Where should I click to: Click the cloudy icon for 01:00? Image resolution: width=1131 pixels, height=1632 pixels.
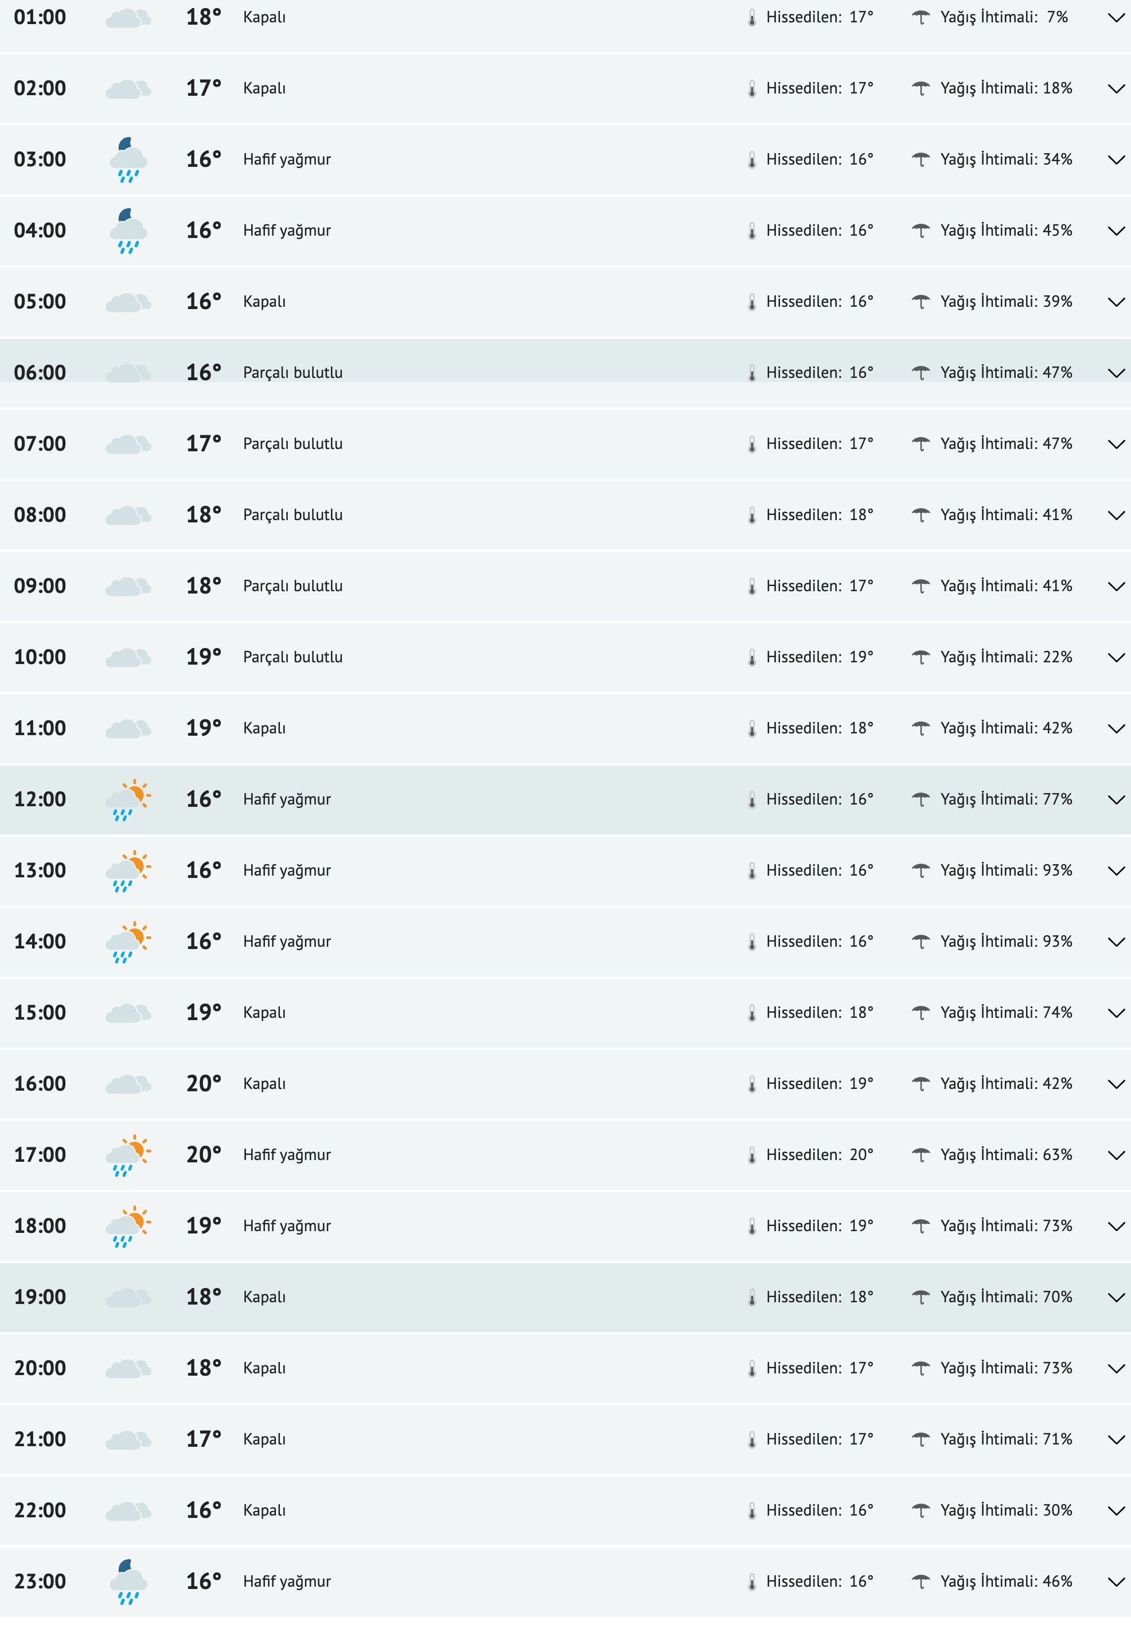click(128, 18)
